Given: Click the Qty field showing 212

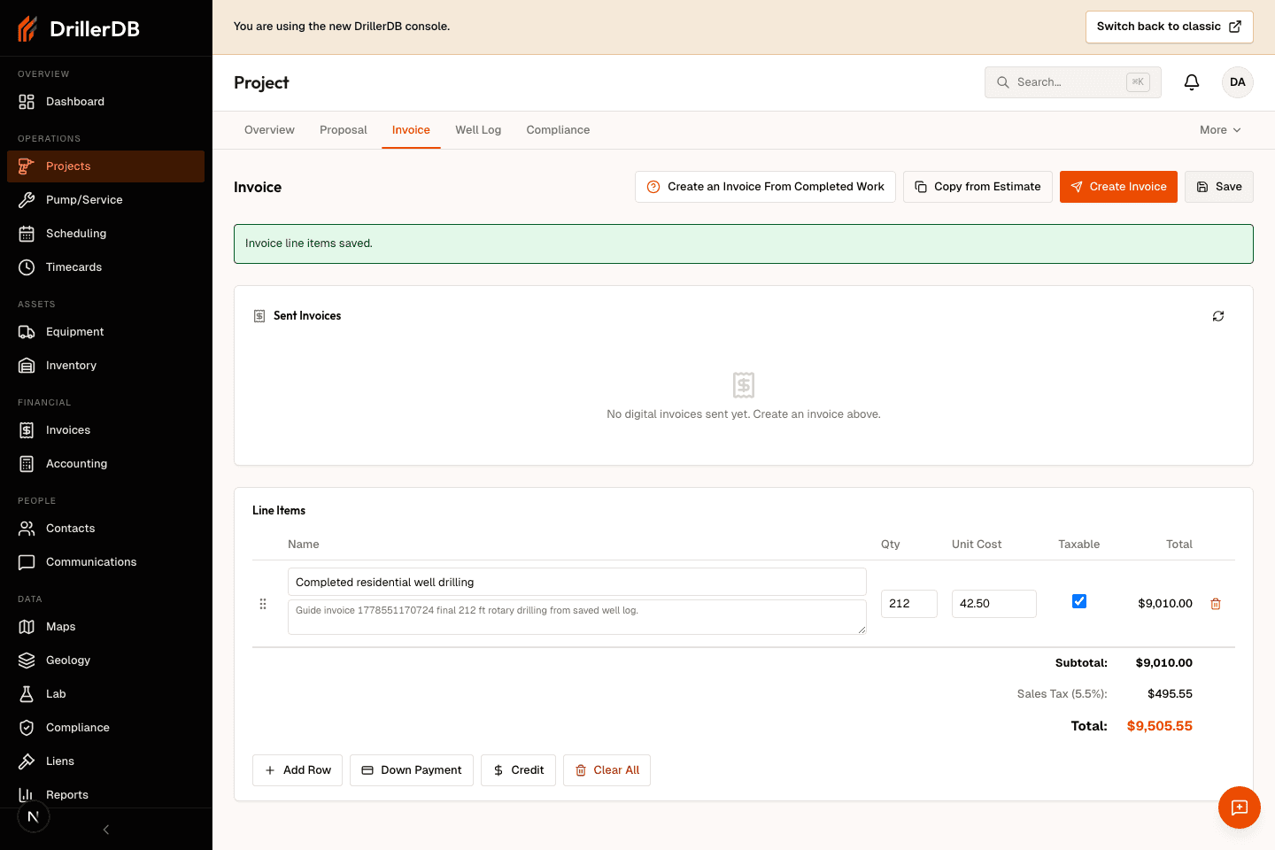Looking at the screenshot, I should [909, 604].
